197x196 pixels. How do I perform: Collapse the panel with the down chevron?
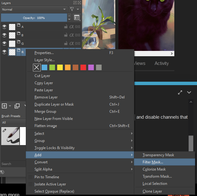[x=189, y=93]
